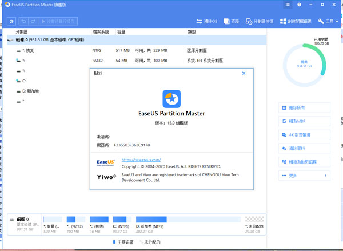Open the tw.easeus.com link

coord(141,160)
